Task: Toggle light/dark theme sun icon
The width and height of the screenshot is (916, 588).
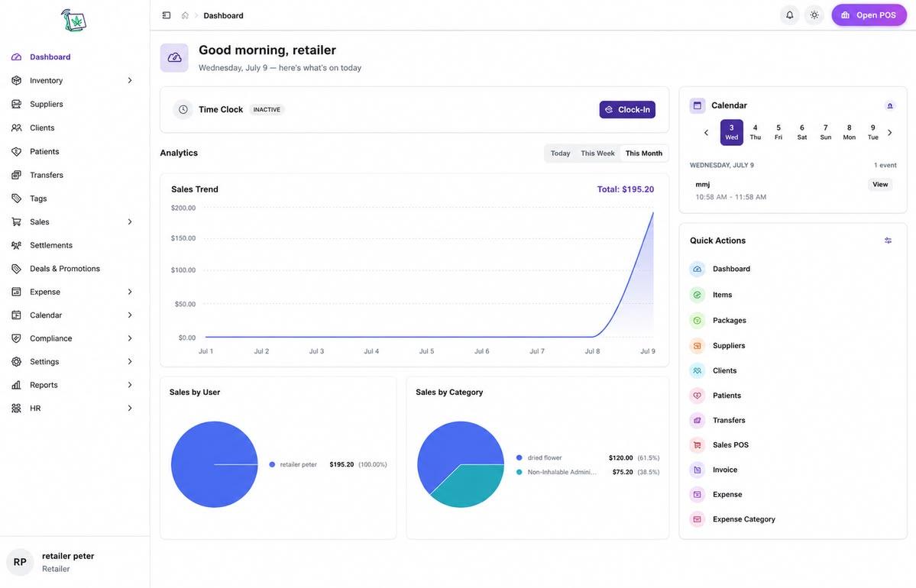Action: pos(814,15)
